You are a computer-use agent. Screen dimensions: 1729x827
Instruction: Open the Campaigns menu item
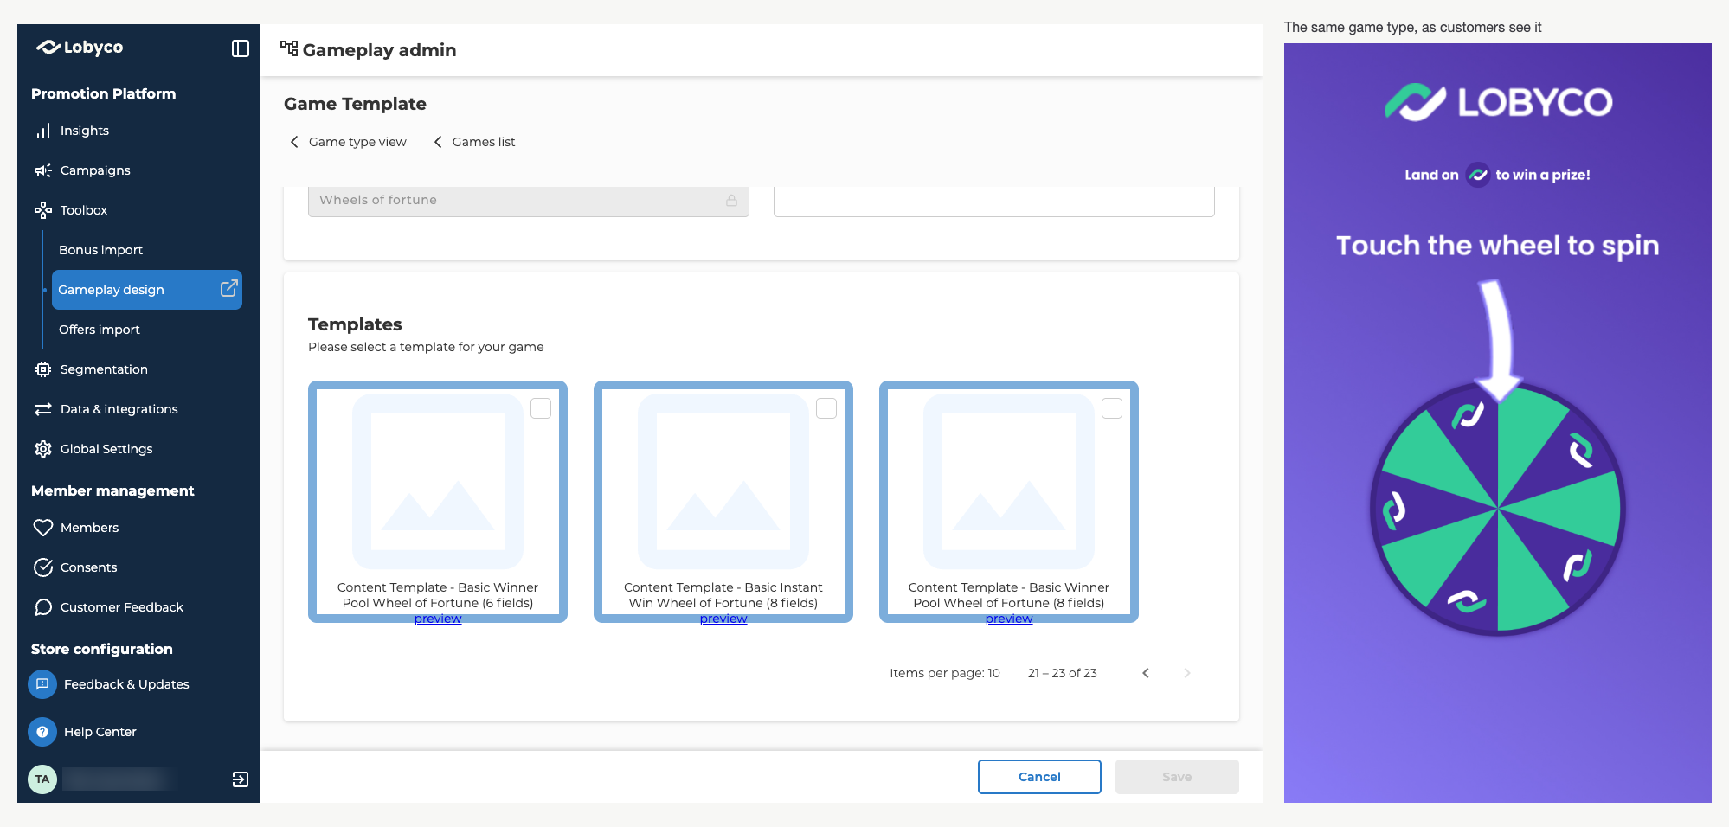pos(95,170)
